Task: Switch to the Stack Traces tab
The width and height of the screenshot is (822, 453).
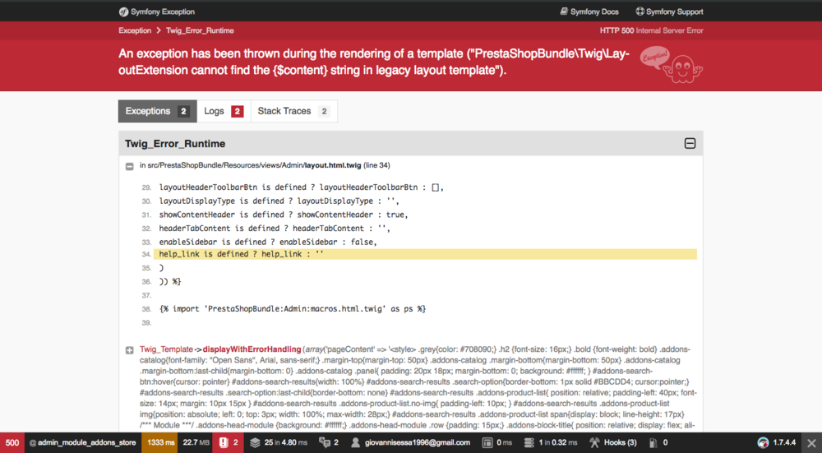Action: tap(294, 111)
